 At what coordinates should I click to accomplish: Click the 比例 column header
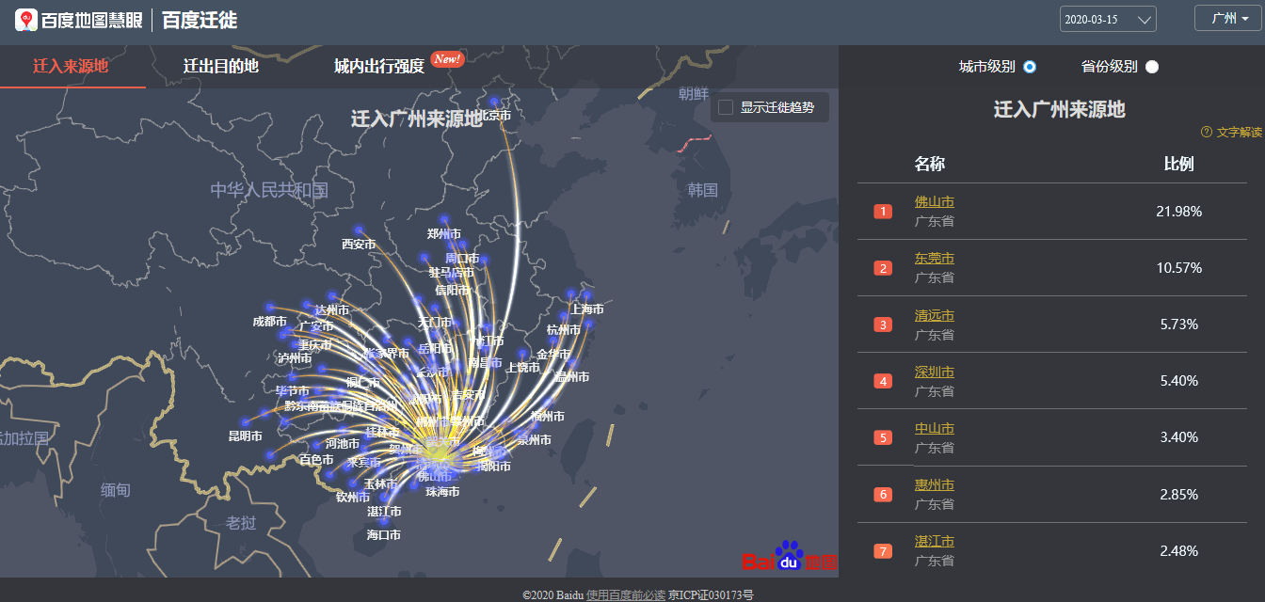coord(1180,163)
